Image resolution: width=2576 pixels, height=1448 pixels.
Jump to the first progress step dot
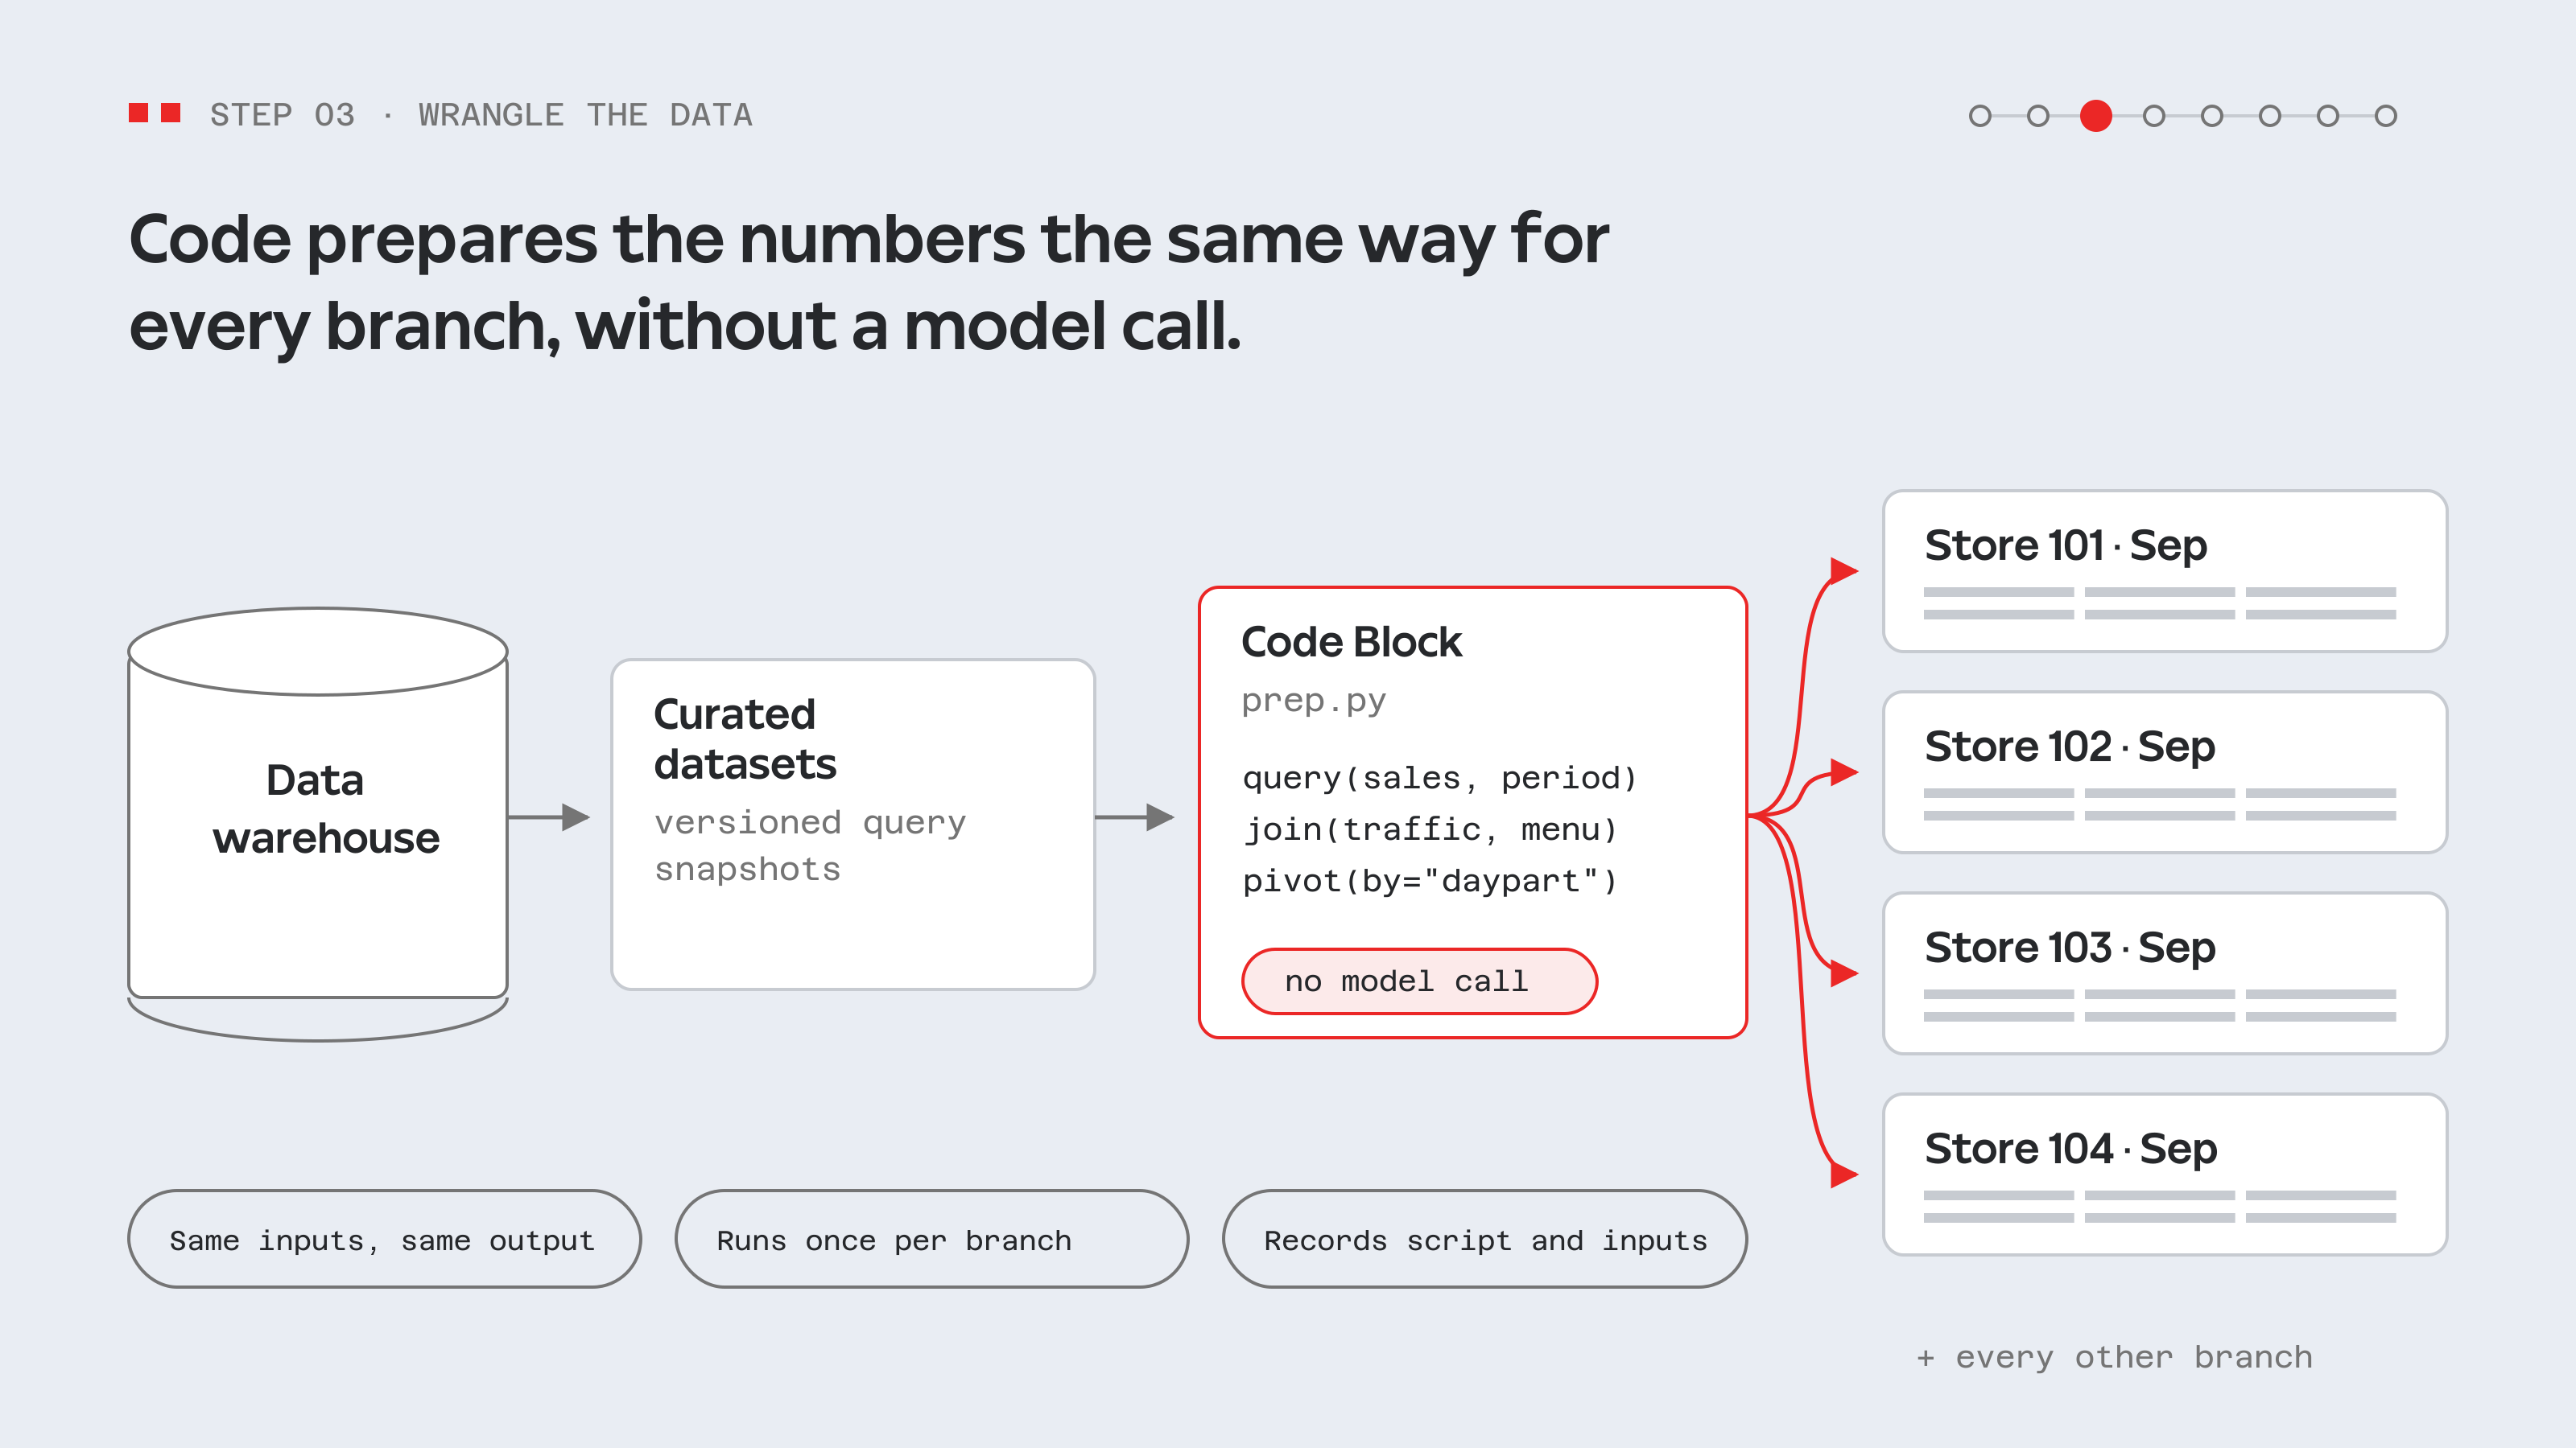tap(1980, 116)
